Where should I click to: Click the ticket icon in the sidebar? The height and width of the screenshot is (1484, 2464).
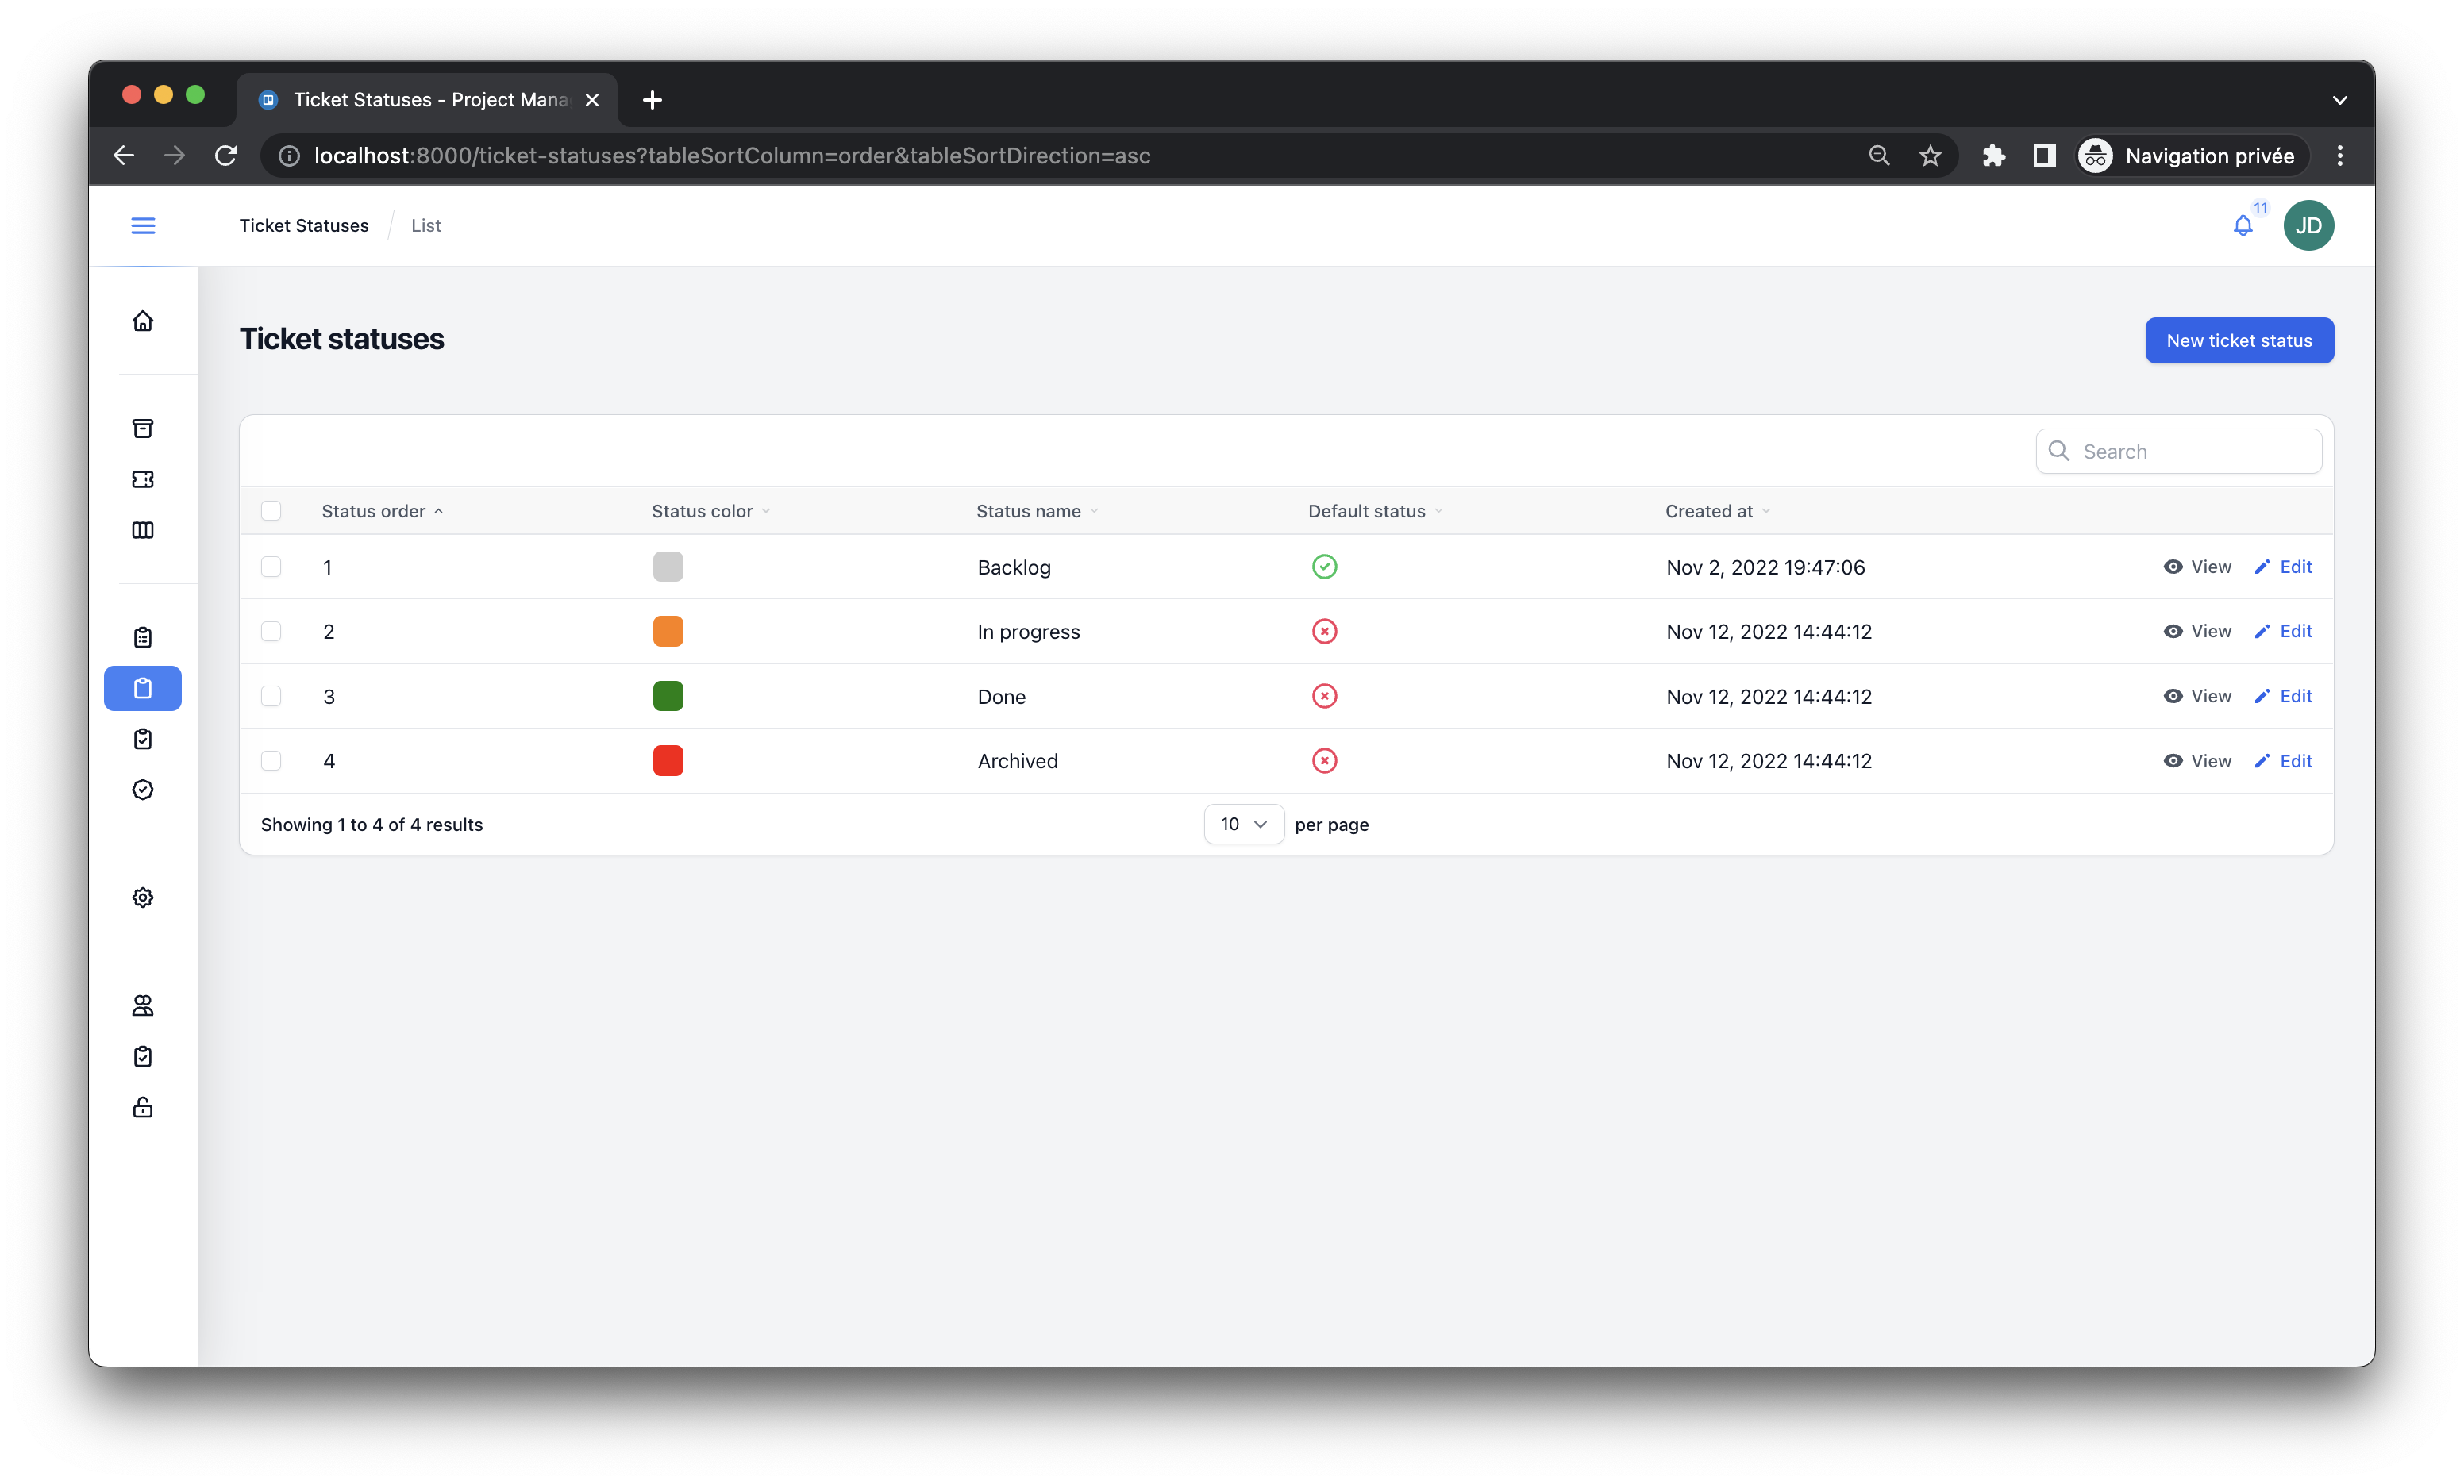coord(143,479)
